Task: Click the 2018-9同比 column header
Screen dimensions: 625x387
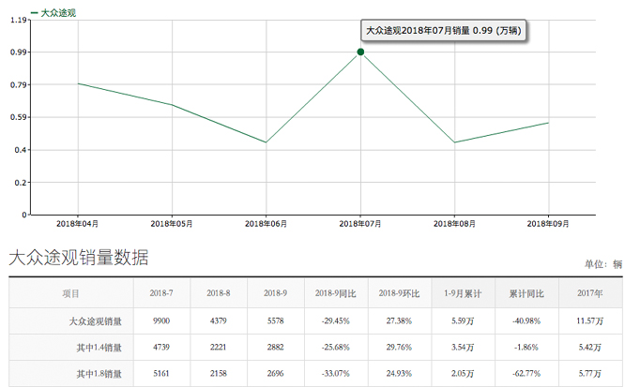Action: pyautogui.click(x=336, y=293)
